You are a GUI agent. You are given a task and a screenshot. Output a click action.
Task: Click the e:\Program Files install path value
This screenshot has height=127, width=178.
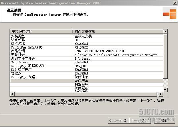[116, 55]
